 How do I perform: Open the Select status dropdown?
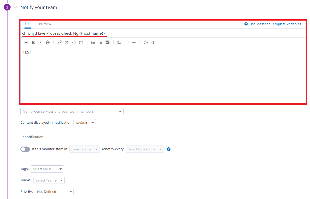pos(85,149)
